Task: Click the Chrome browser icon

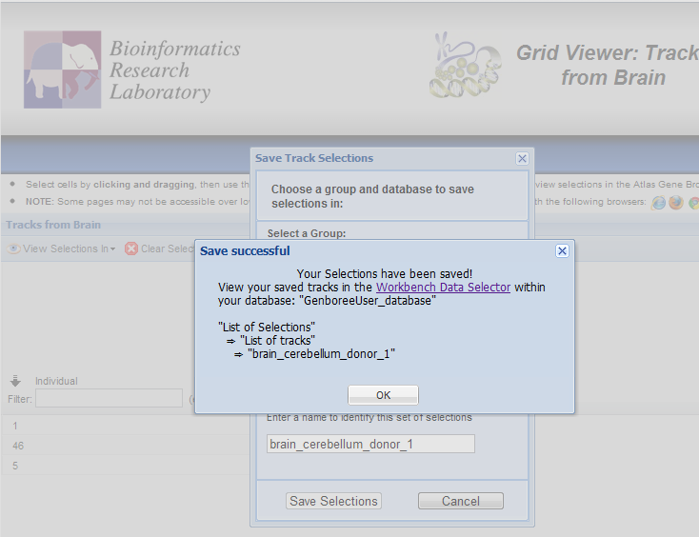Action: point(693,202)
